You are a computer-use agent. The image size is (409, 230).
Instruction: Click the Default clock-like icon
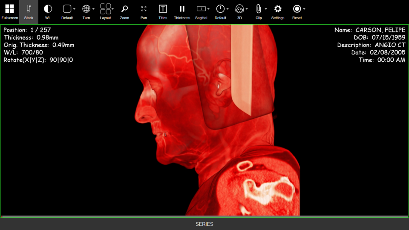point(220,9)
